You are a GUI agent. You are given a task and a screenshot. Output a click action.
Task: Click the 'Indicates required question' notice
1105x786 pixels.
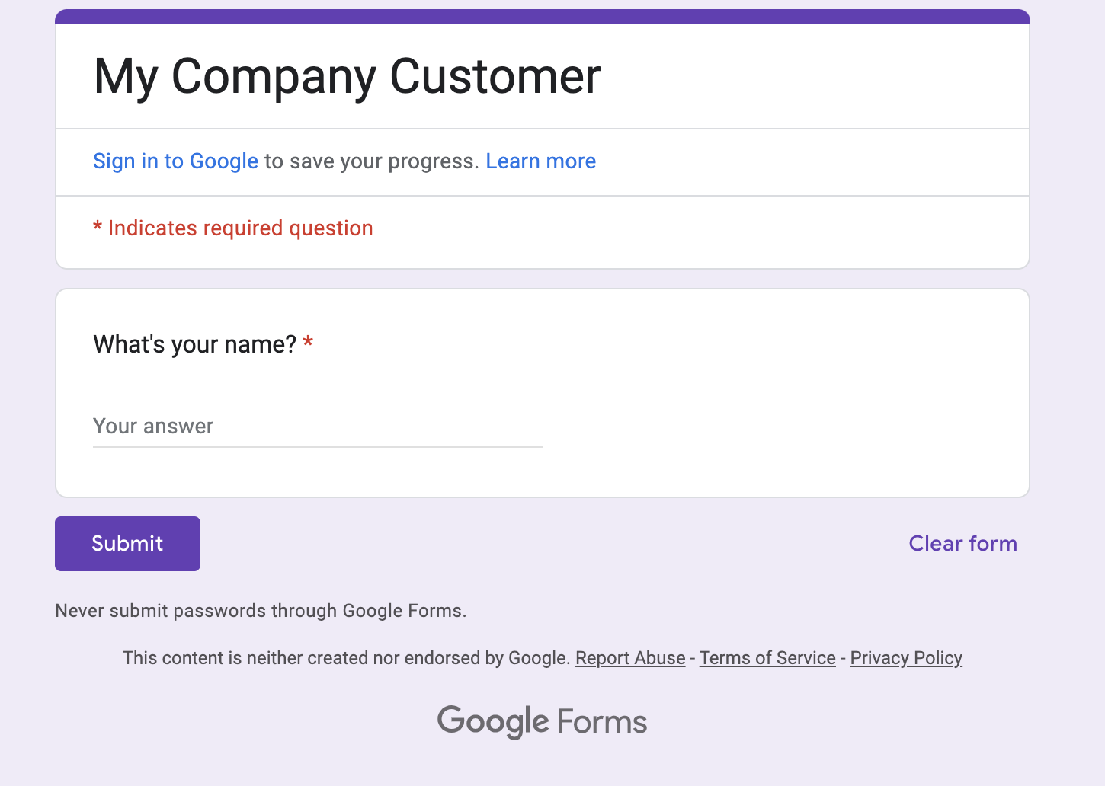pos(240,228)
